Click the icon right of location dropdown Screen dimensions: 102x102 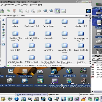(90, 16)
